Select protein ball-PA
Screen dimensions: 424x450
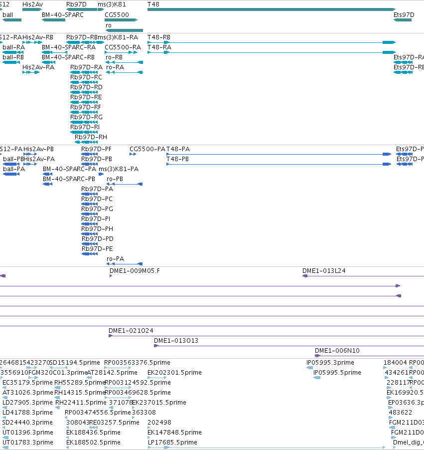point(11,174)
